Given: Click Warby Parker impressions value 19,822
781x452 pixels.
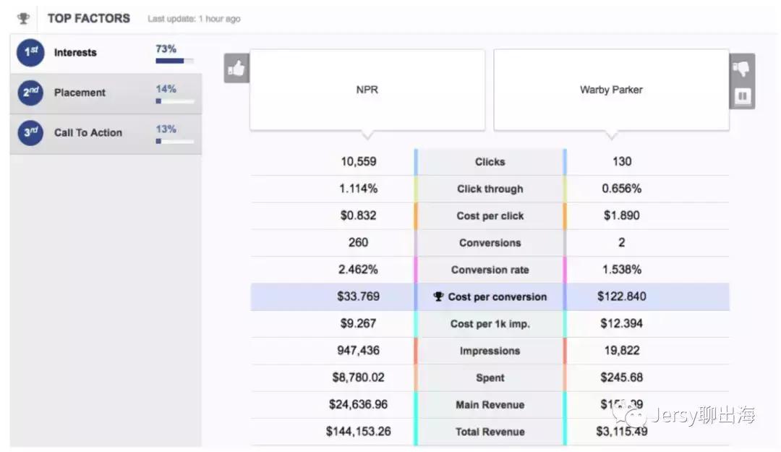Looking at the screenshot, I should tap(622, 350).
